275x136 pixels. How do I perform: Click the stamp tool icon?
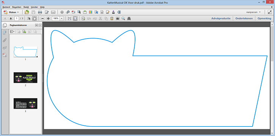[113, 12]
